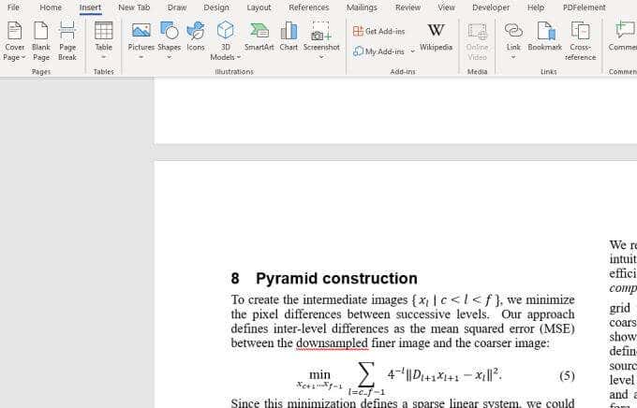Expand the Cover Page dropdown arrow
This screenshot has width=637, height=408.
click(23, 58)
